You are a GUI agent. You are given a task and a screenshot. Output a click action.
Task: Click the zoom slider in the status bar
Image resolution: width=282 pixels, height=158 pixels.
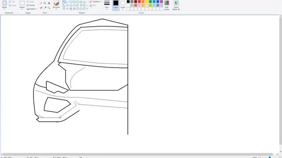[x=270, y=157]
